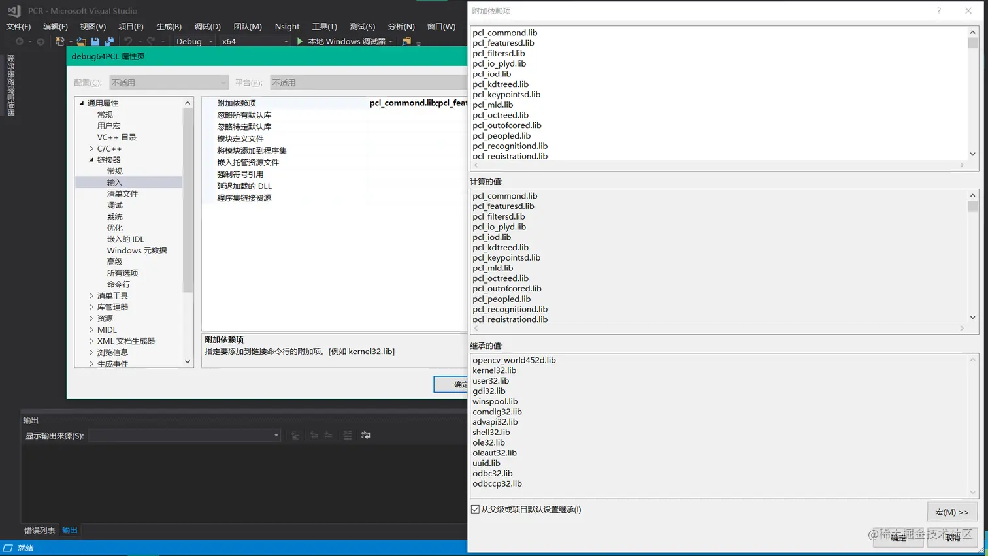Click help question mark in 附加依赖项 dialog
988x556 pixels.
939,10
